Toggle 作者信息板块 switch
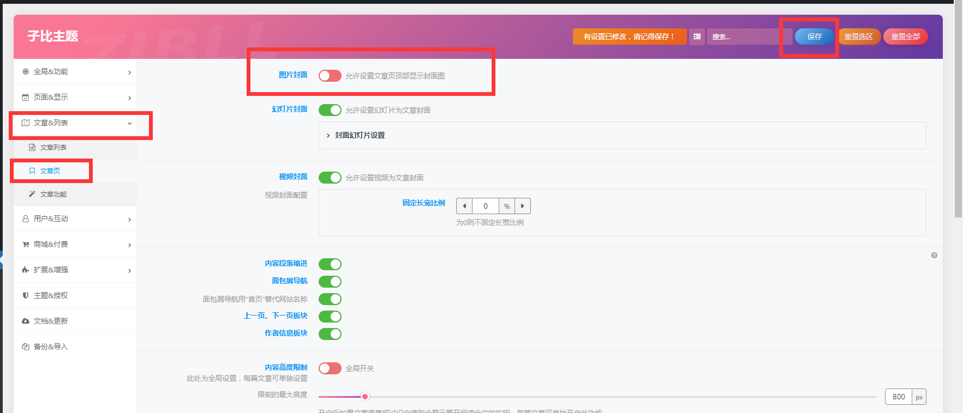This screenshot has height=413, width=963. (330, 334)
